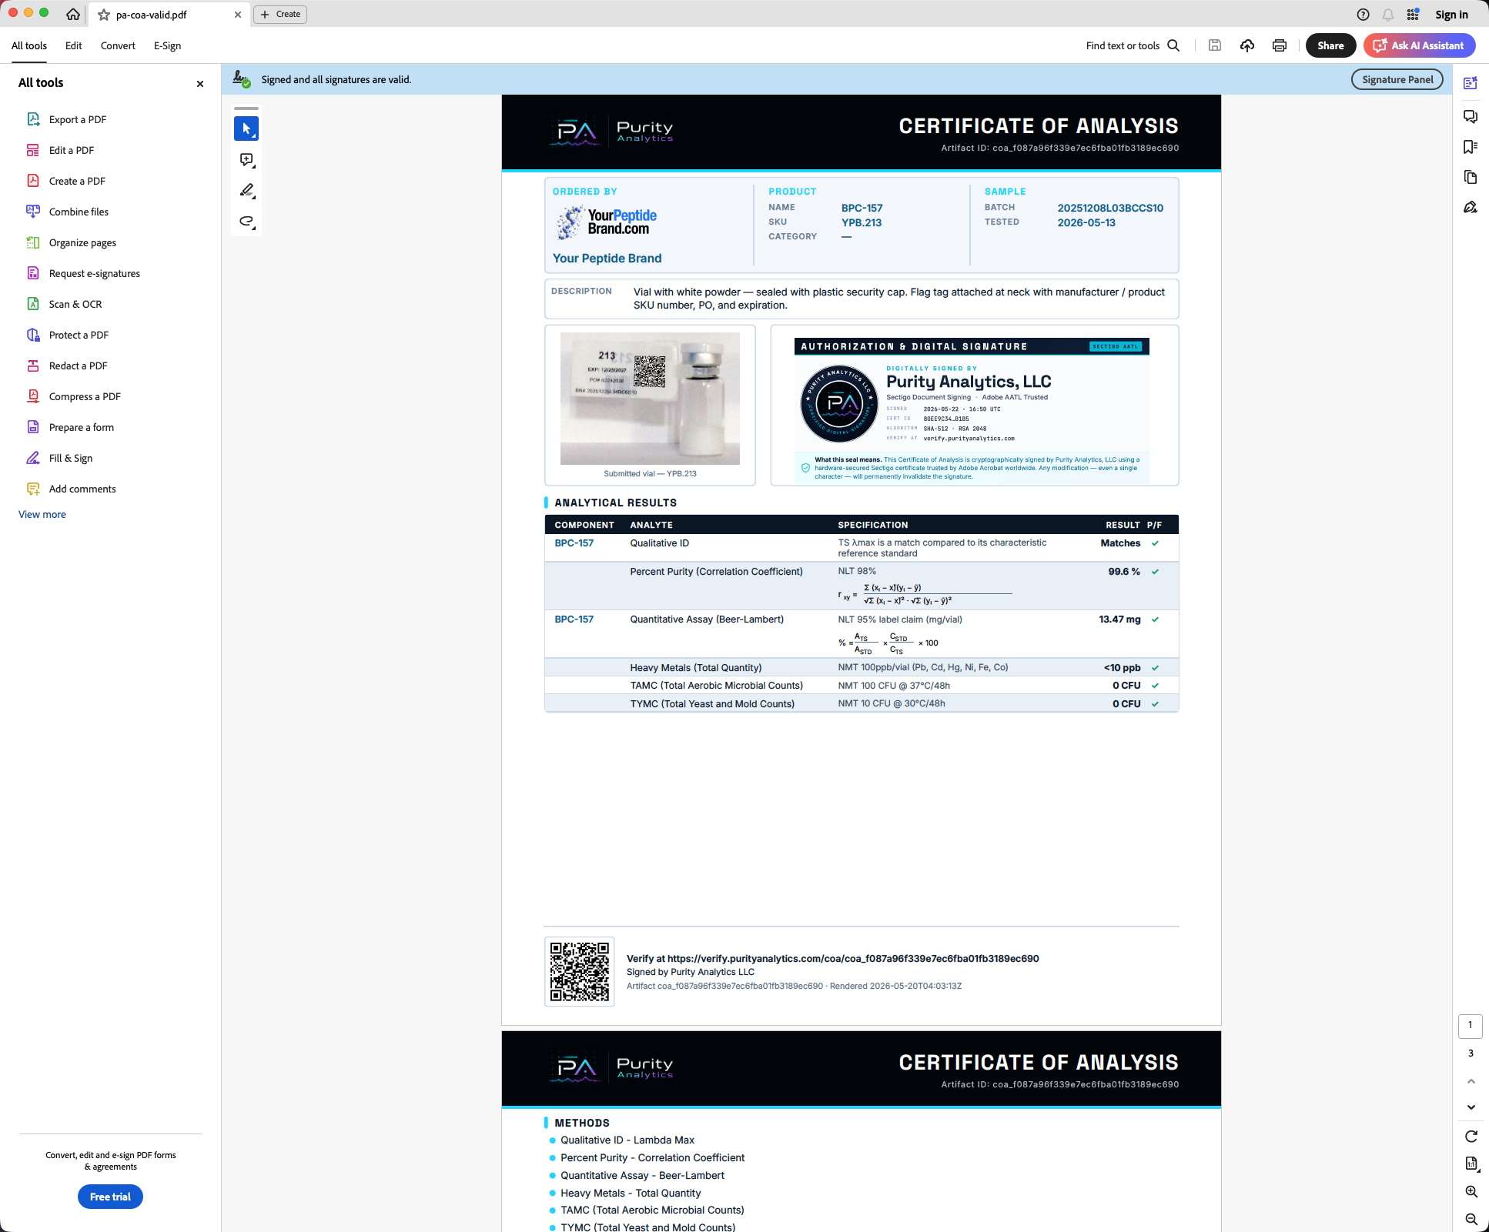Click the page number 1 box
The width and height of the screenshot is (1489, 1232).
pyautogui.click(x=1470, y=1025)
